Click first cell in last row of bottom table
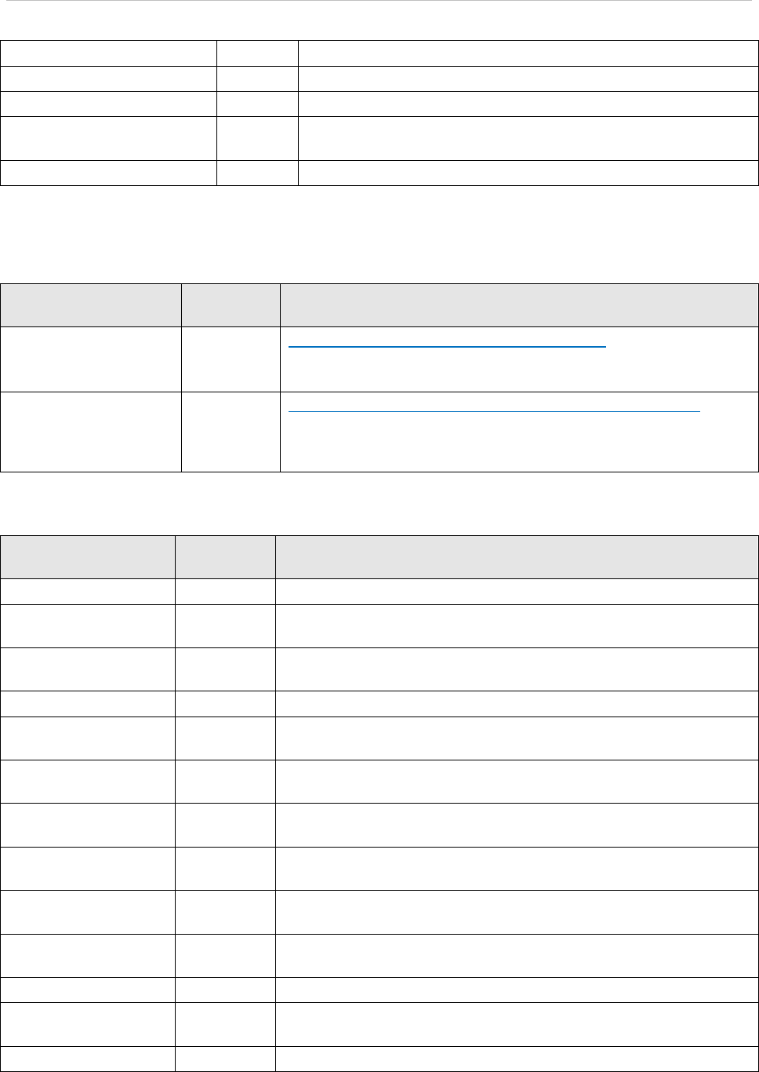 pyautogui.click(x=88, y=1059)
